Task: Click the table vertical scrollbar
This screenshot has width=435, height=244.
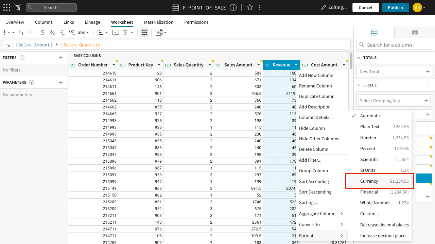Action: point(351,61)
